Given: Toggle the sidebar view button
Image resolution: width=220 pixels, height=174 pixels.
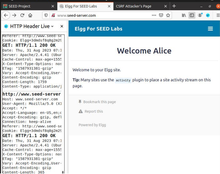Looking at the screenshot, I should pos(192,15).
